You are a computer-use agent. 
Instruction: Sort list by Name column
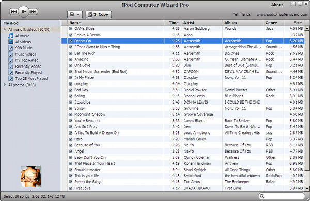point(116,23)
